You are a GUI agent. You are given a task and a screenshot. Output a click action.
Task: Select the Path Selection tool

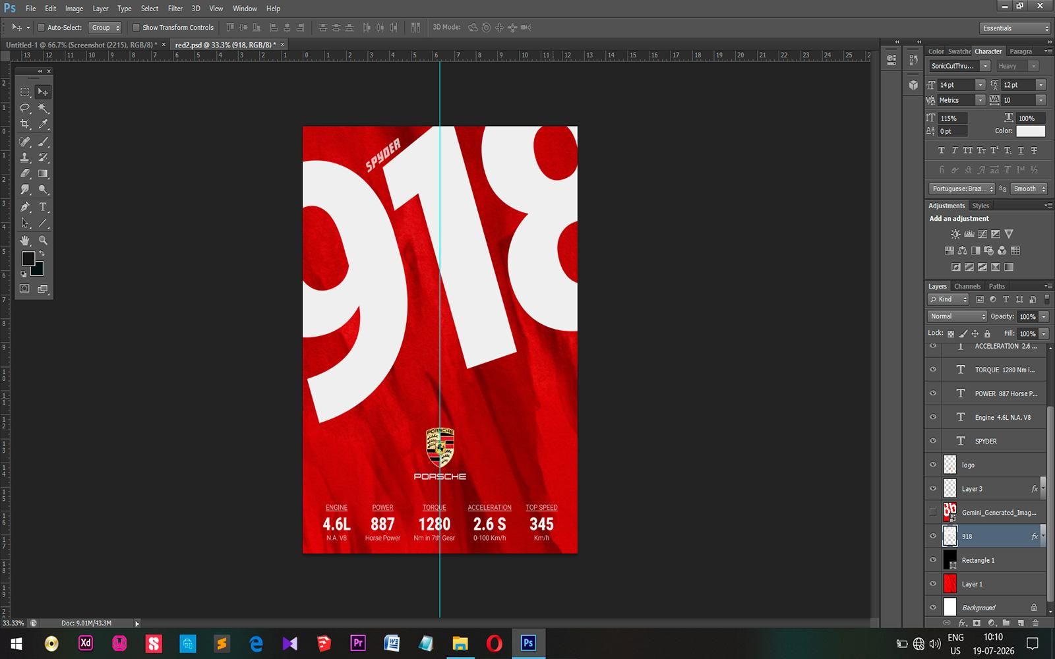click(25, 223)
